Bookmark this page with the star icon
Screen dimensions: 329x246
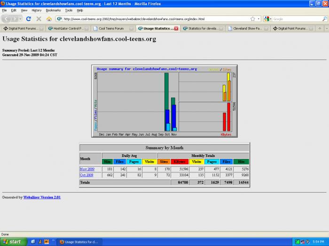pyautogui.click(x=253, y=19)
